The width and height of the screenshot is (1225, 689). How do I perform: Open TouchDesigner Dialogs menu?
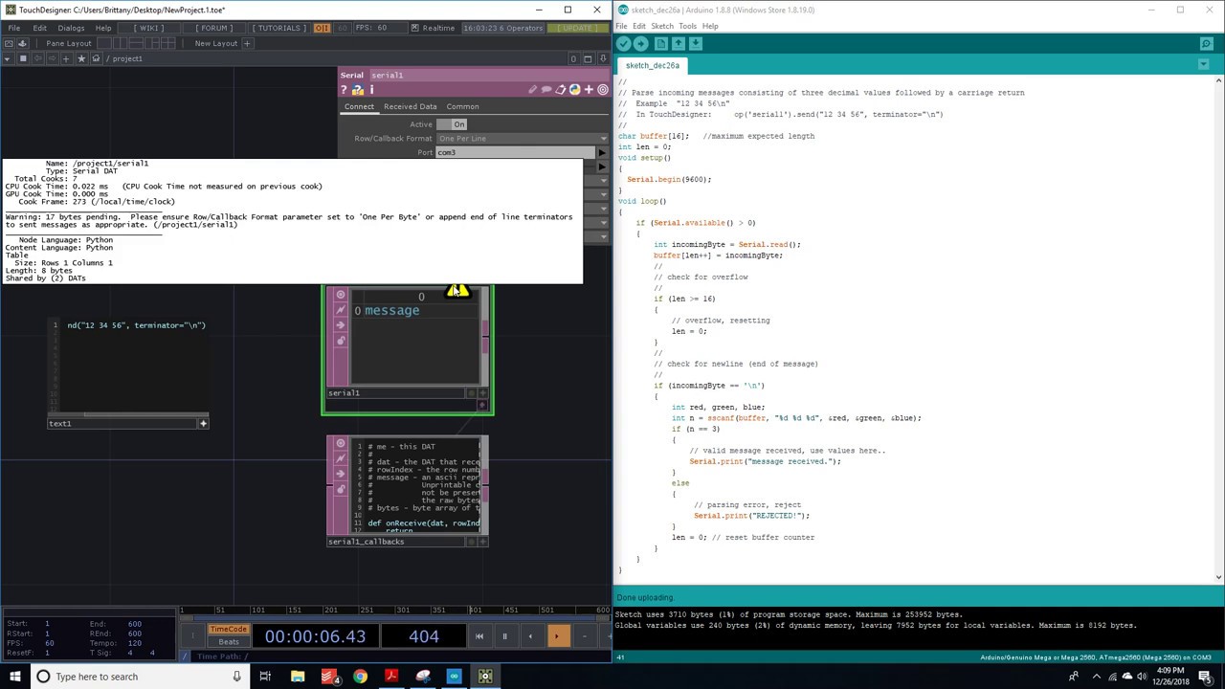(71, 28)
